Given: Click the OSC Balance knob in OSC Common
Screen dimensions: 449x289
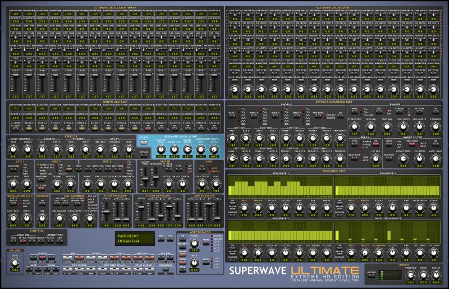Looking at the screenshot, I should pyautogui.click(x=59, y=218).
